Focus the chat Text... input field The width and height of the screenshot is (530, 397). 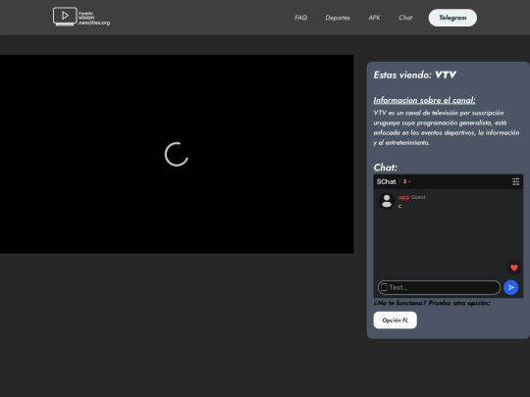pos(439,287)
